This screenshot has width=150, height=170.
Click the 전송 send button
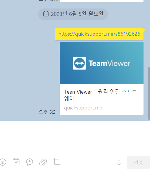(x=138, y=163)
